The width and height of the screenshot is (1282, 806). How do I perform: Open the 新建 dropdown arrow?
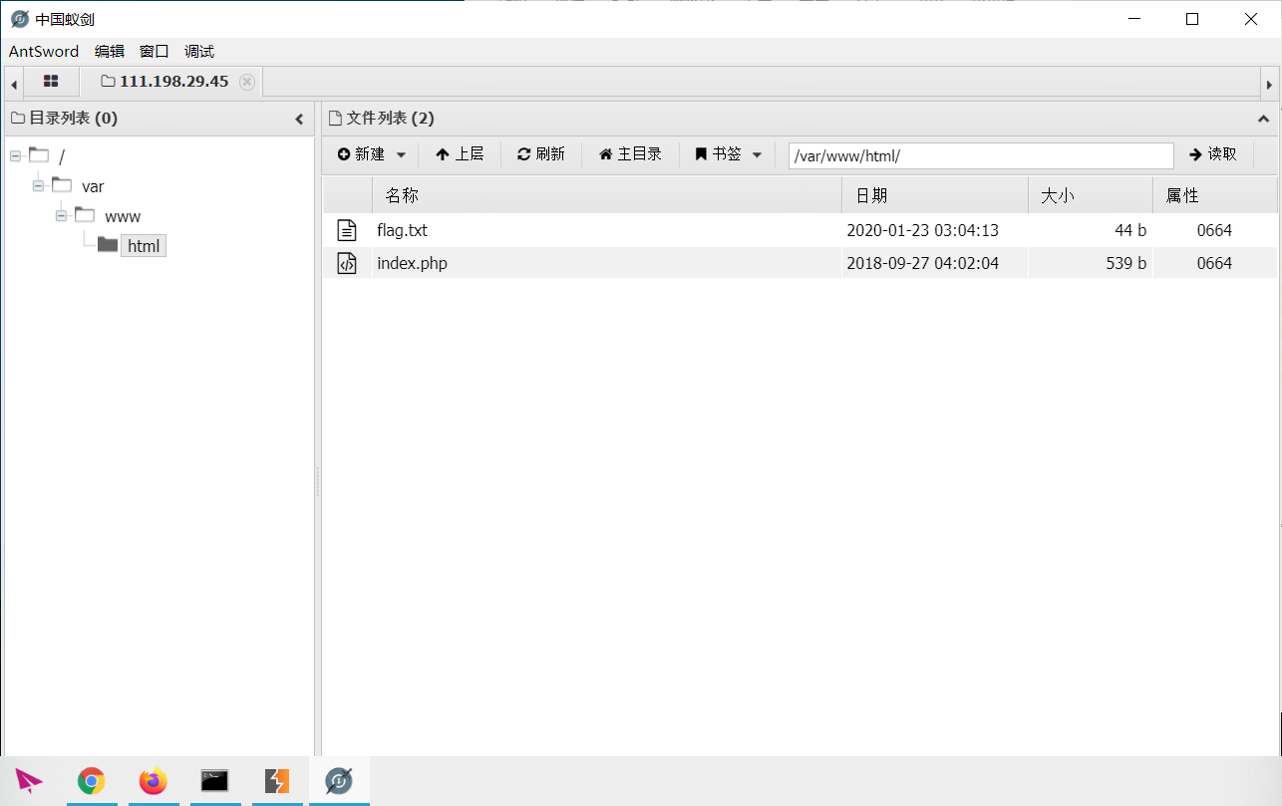coord(401,155)
